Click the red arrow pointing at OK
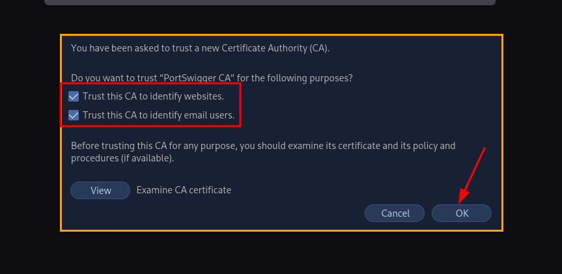Image resolution: width=562 pixels, height=274 pixels. (473, 172)
